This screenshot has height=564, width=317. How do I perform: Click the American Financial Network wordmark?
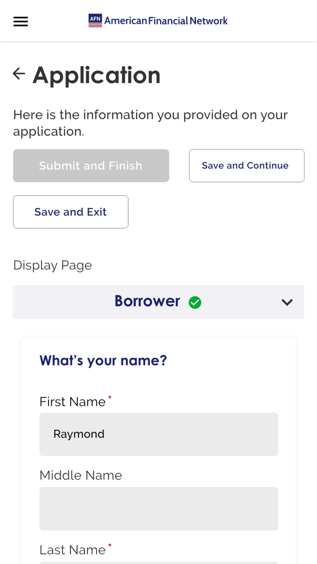click(166, 21)
